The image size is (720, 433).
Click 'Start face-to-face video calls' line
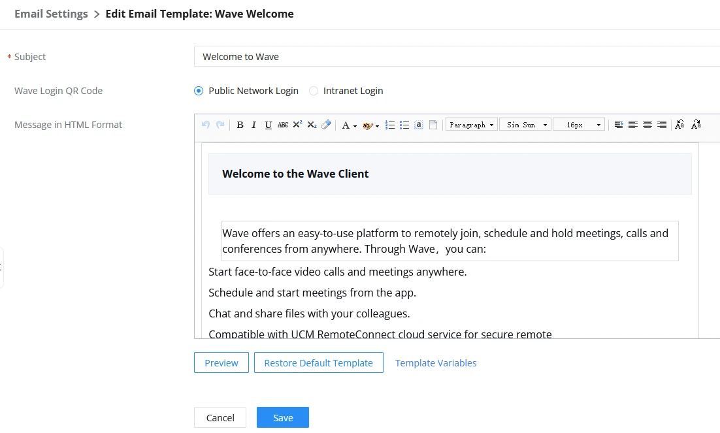point(338,272)
